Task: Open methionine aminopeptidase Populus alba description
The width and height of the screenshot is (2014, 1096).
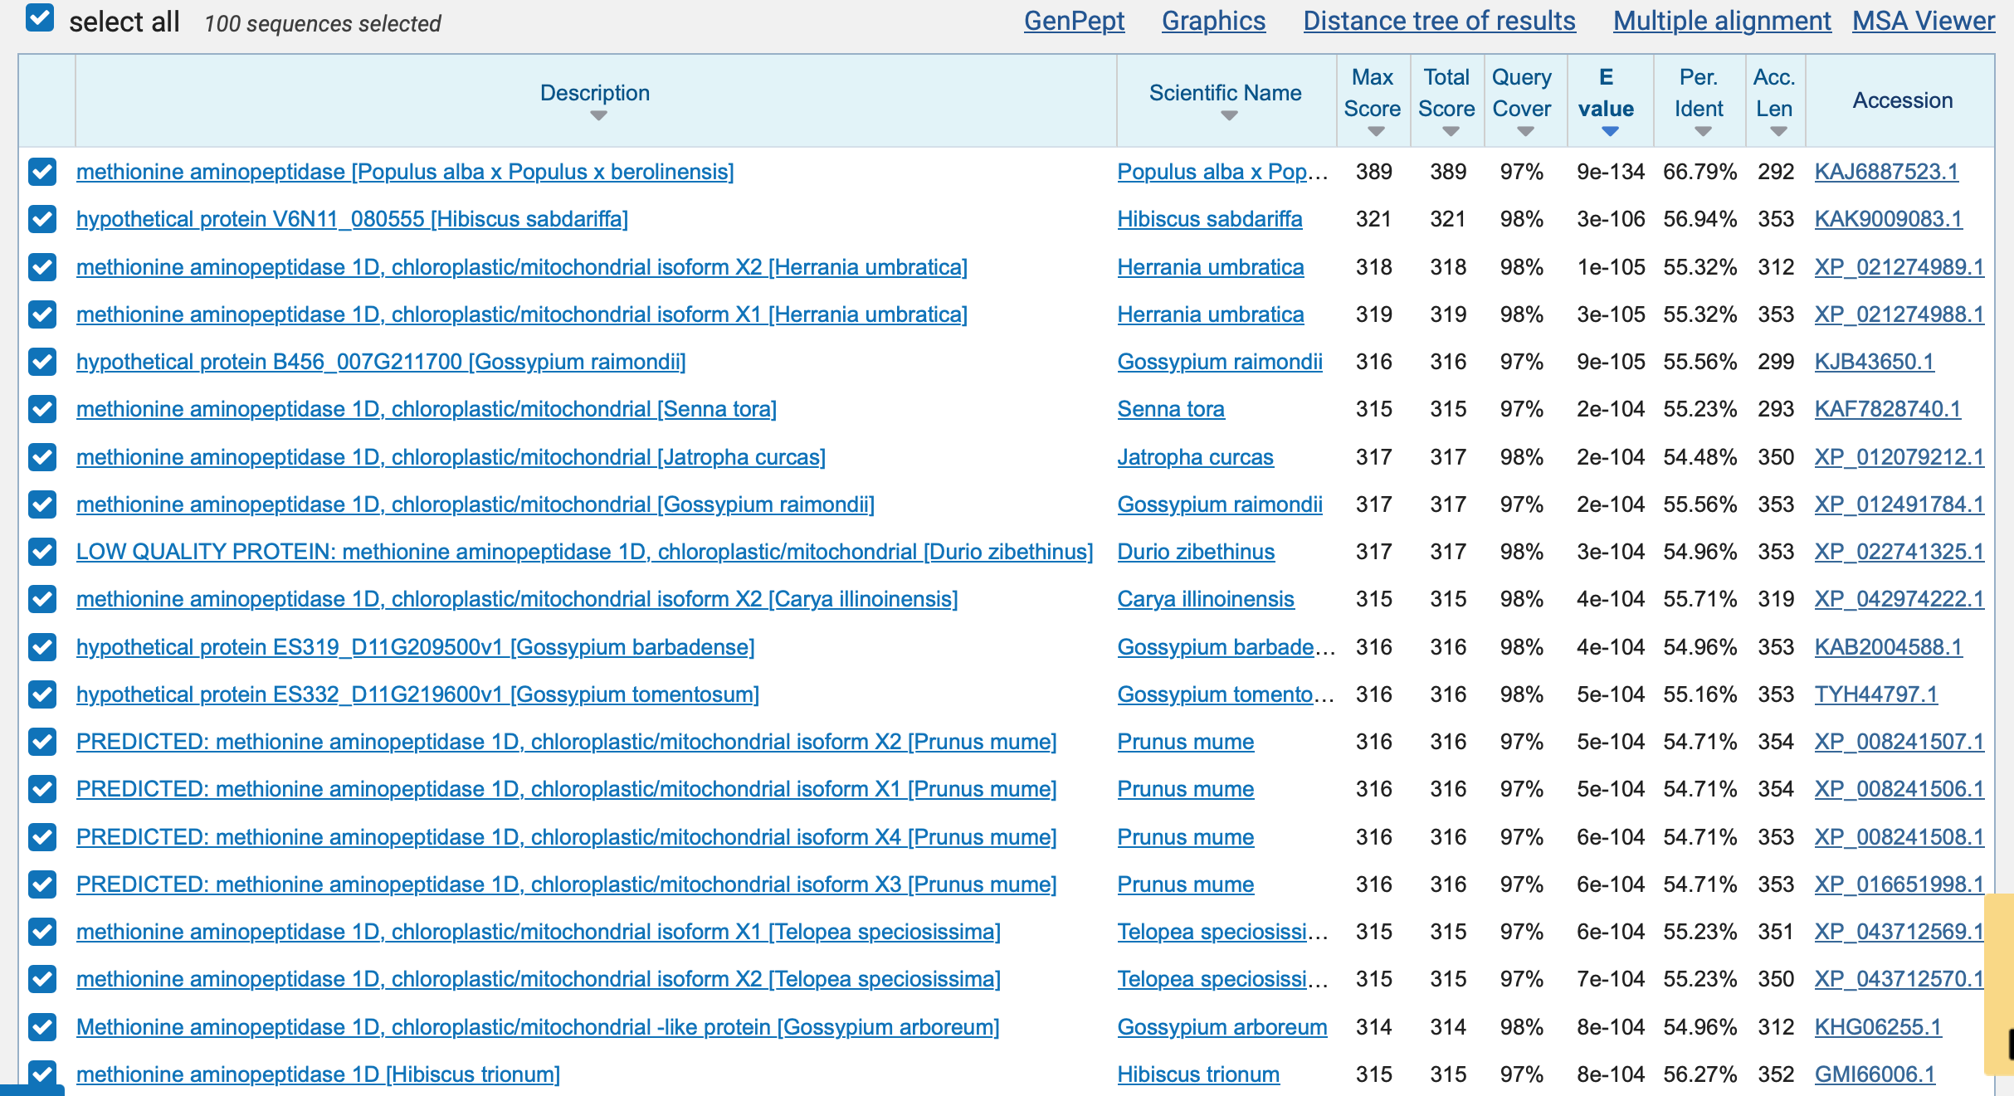Action: point(405,172)
